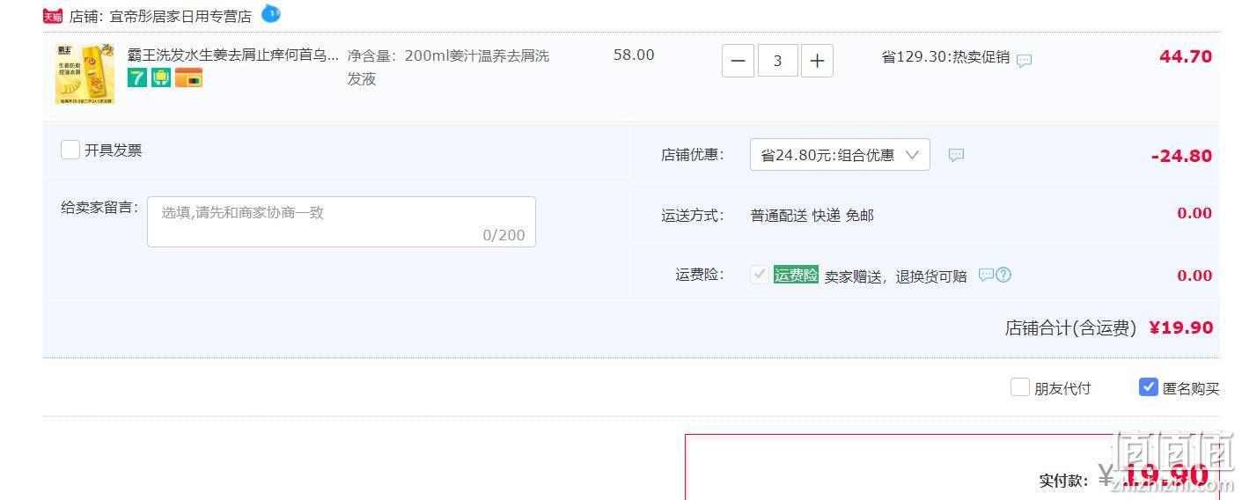Open the 省24.80元:组合优惠 dropdown

840,155
